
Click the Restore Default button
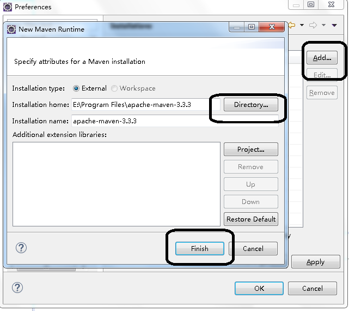pyautogui.click(x=251, y=219)
